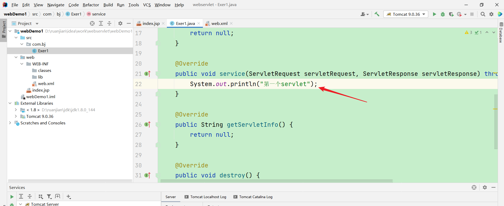
Task: Fold getServletInfo method at line 26
Action: 158,125
